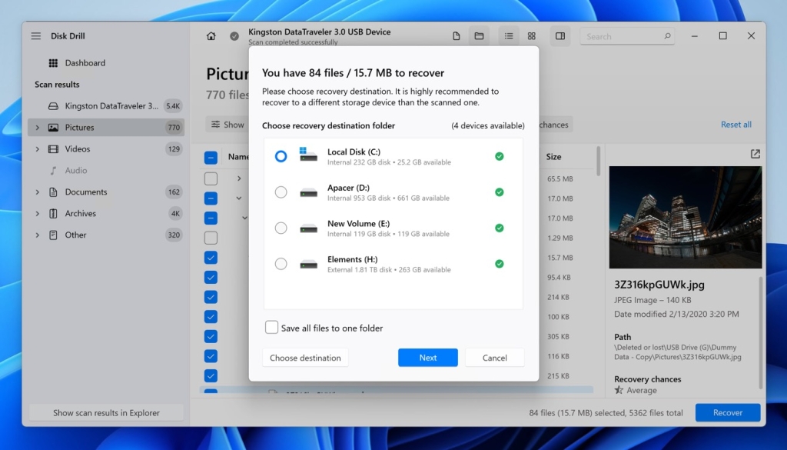Check the box in the 1.29 MB row
Viewport: 787px width, 450px height.
coord(211,238)
